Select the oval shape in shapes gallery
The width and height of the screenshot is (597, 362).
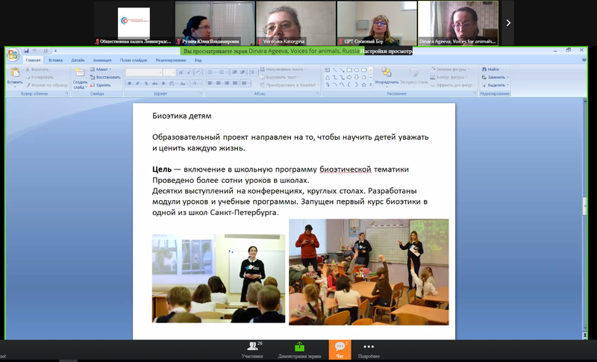pos(357,70)
